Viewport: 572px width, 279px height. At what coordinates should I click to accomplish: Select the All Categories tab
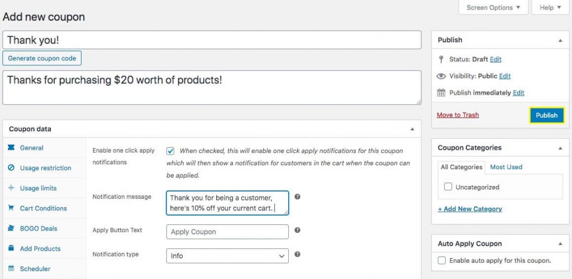461,167
